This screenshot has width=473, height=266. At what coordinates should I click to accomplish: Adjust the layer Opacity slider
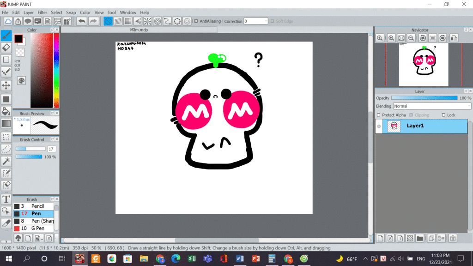[424, 98]
